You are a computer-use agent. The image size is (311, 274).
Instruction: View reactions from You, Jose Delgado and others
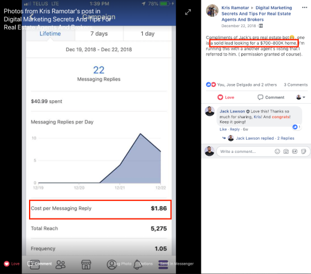247,85
